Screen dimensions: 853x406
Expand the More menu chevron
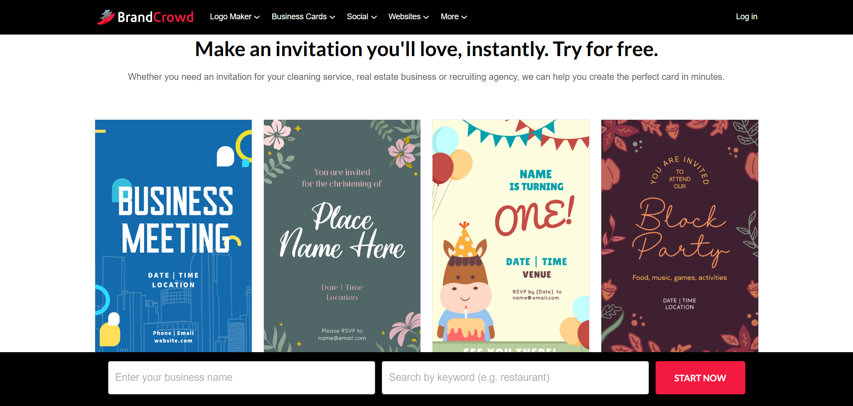pos(464,17)
